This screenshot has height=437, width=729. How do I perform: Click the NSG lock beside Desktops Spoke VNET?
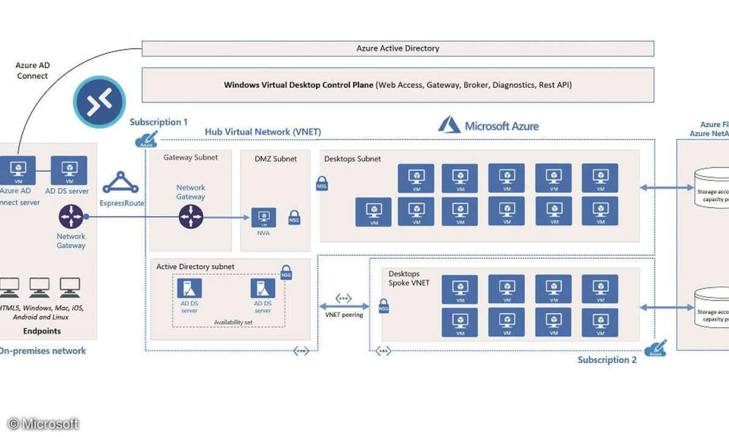383,306
